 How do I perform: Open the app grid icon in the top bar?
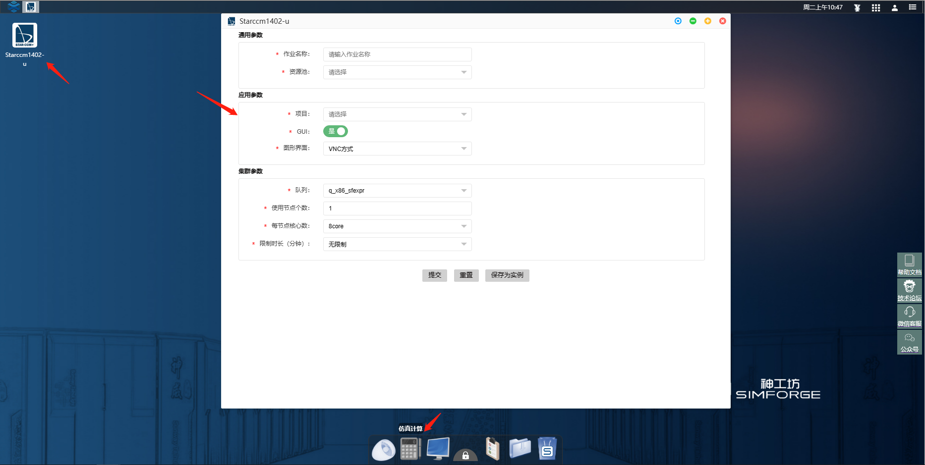click(x=876, y=7)
